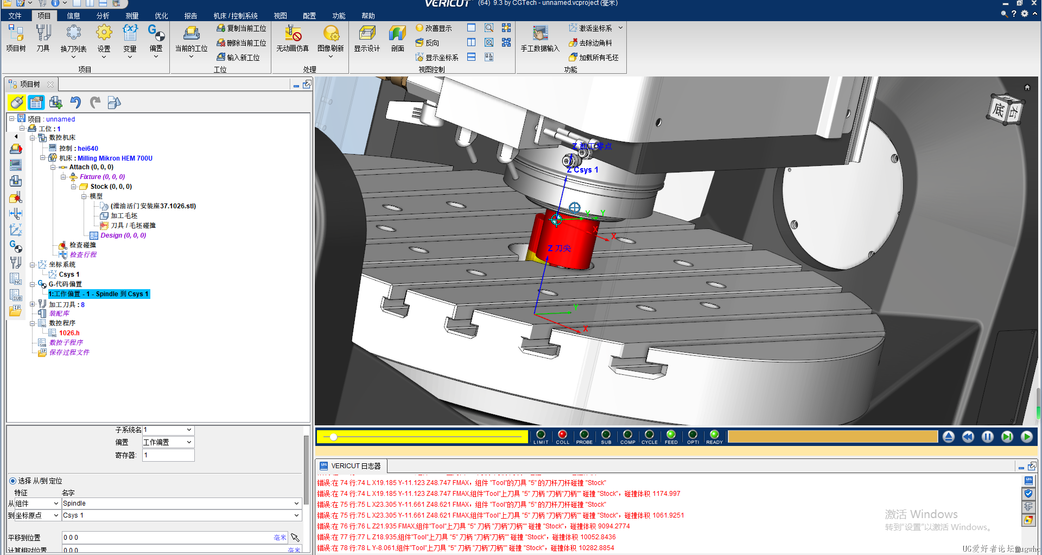Click the orange simulation progress bar
This screenshot has width=1042, height=555.
[x=833, y=437]
